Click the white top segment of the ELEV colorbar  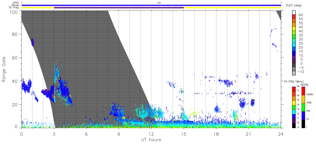coord(294,12)
